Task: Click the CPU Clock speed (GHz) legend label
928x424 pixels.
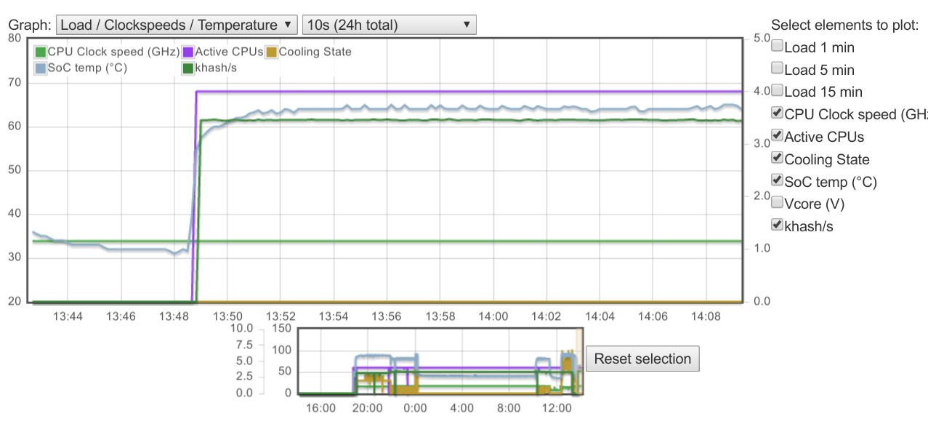Action: coord(113,52)
